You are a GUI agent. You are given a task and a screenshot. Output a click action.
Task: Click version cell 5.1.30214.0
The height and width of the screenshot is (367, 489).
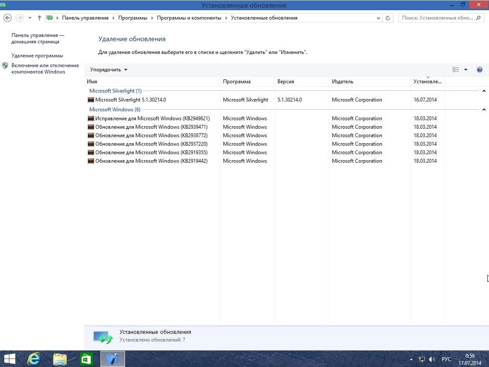(x=289, y=100)
